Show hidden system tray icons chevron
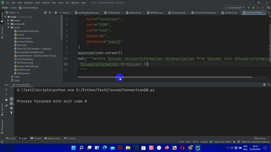This screenshot has width=271, height=152. tap(227, 148)
